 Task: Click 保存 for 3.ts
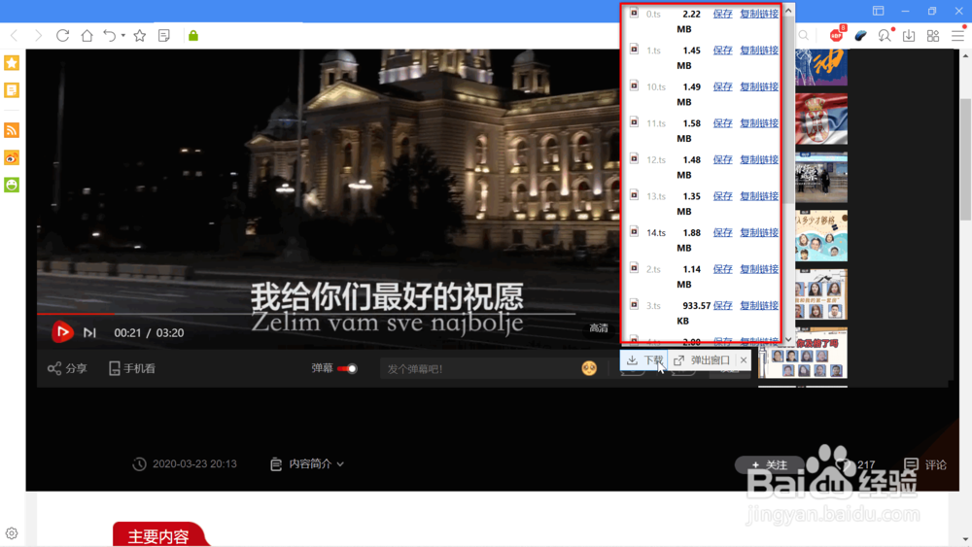point(722,305)
